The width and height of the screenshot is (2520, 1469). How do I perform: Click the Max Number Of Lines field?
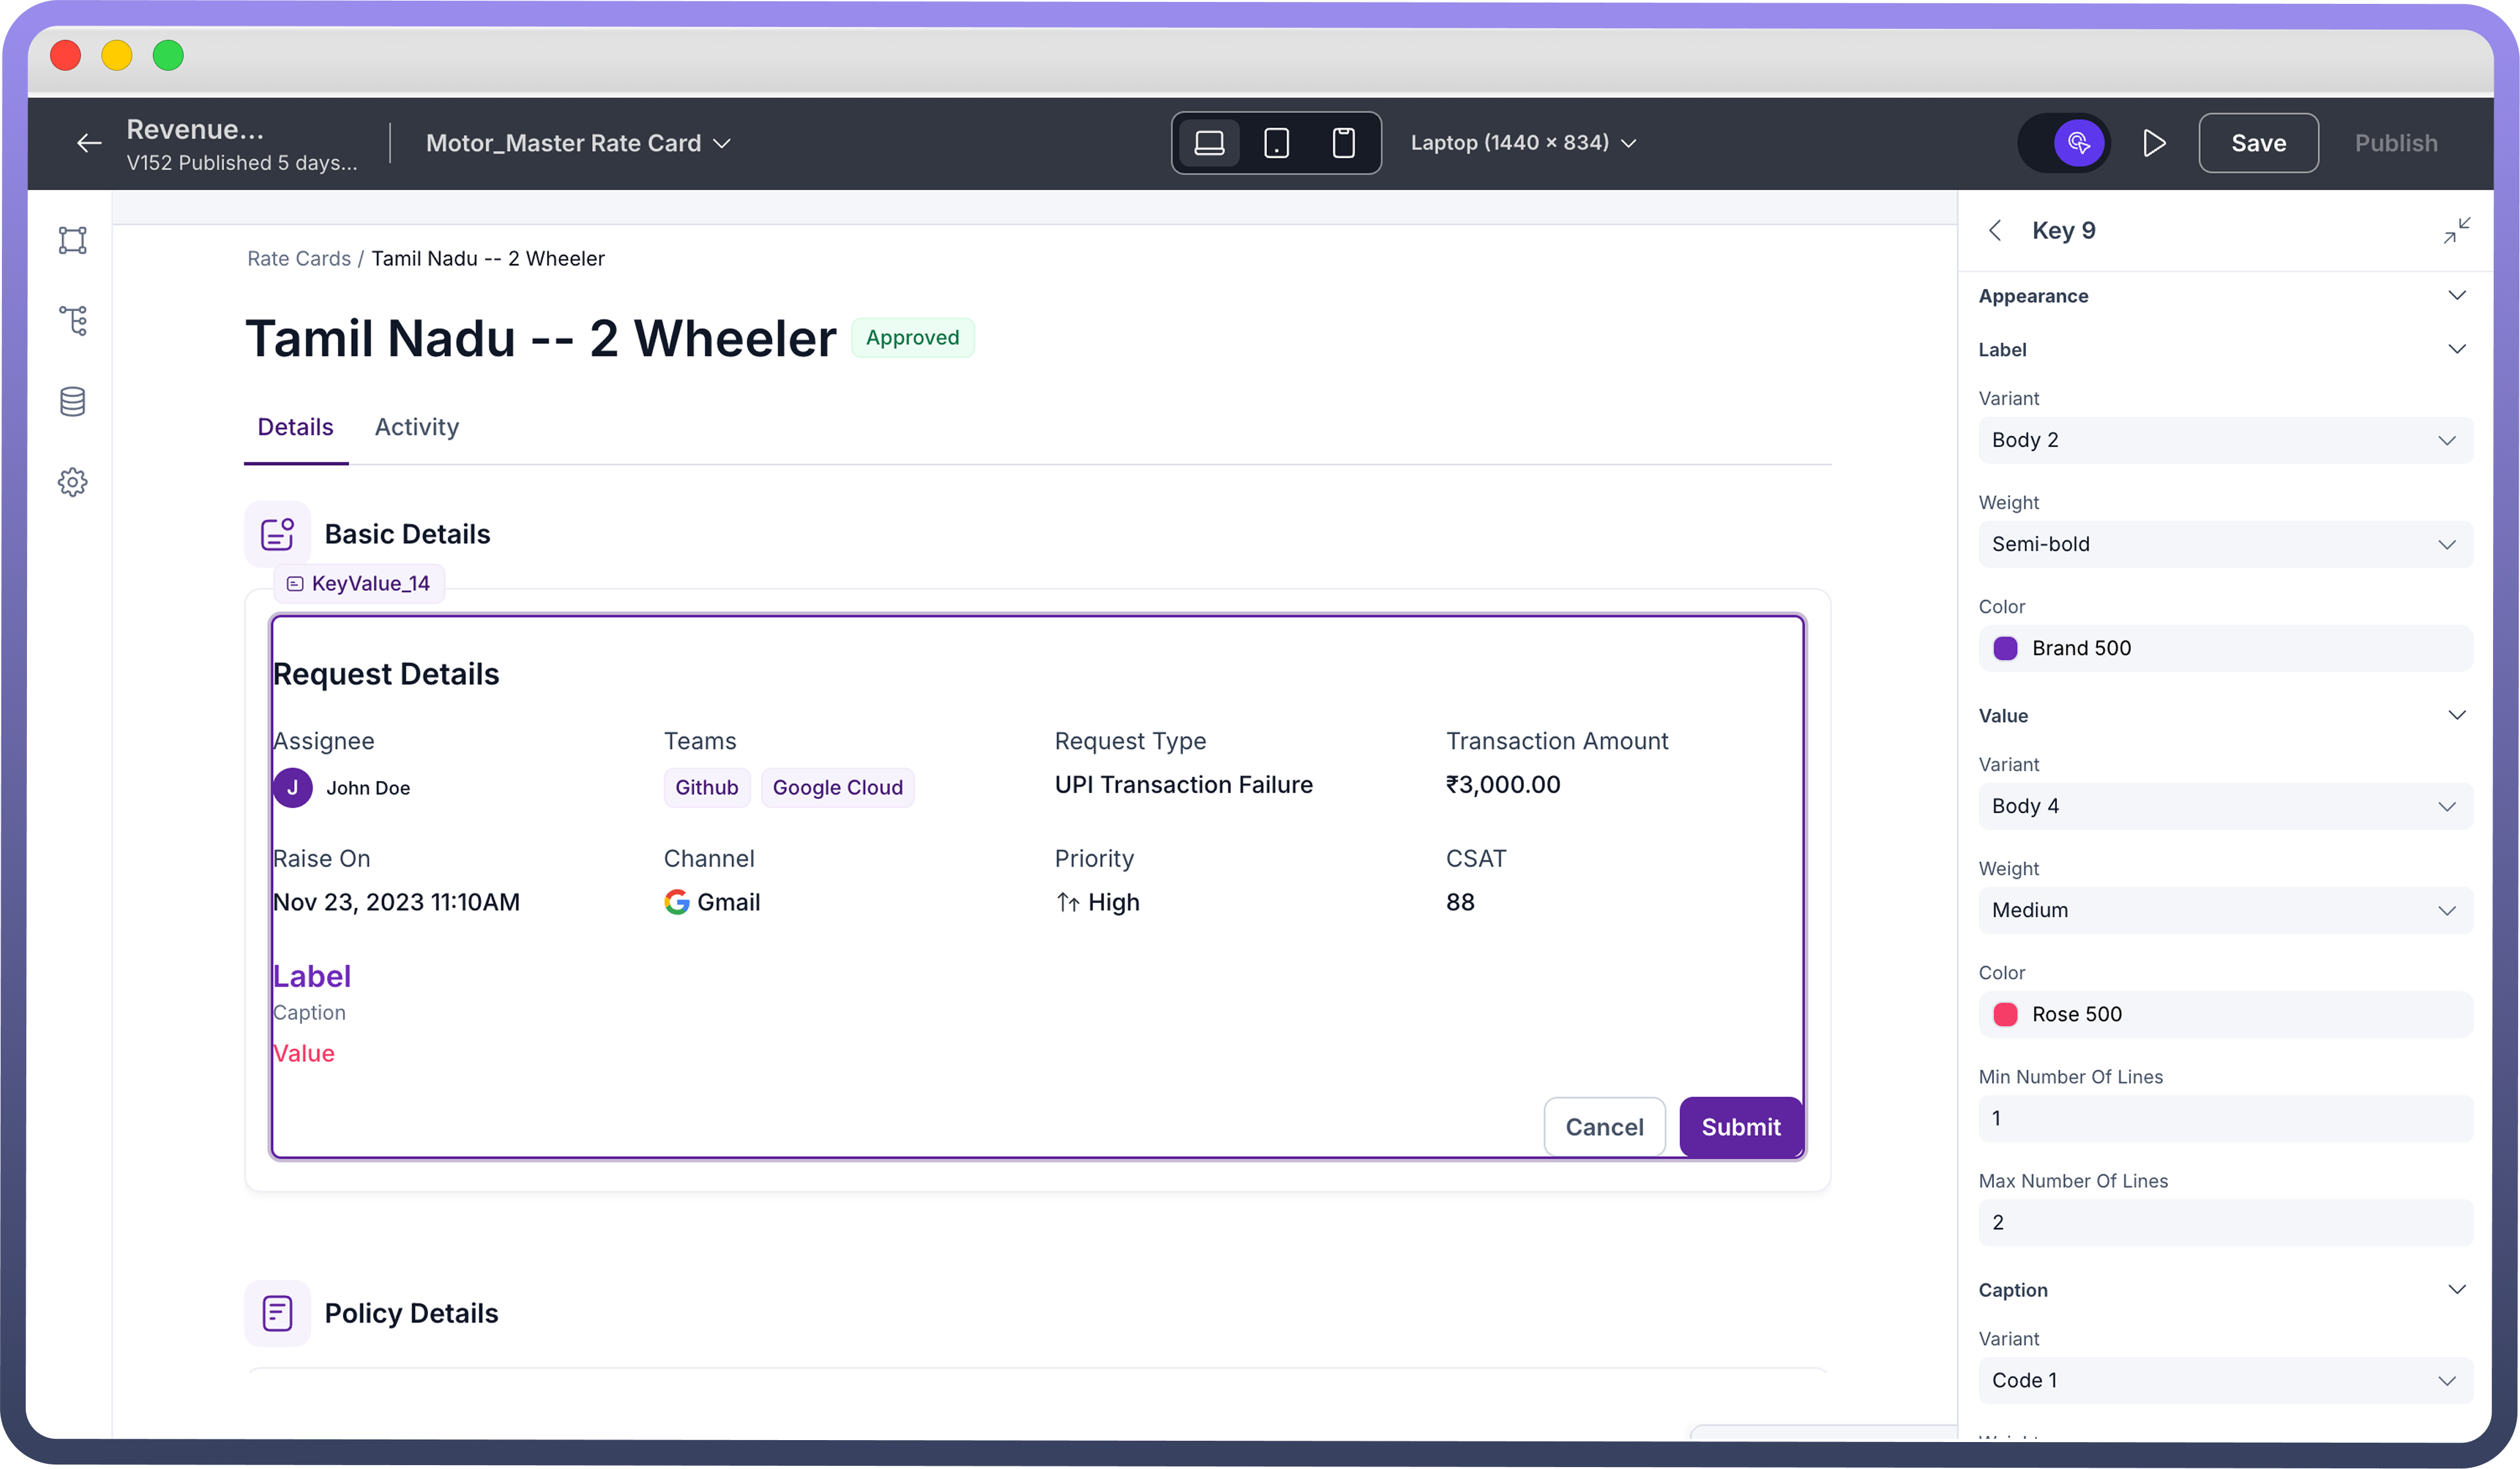[x=2224, y=1222]
